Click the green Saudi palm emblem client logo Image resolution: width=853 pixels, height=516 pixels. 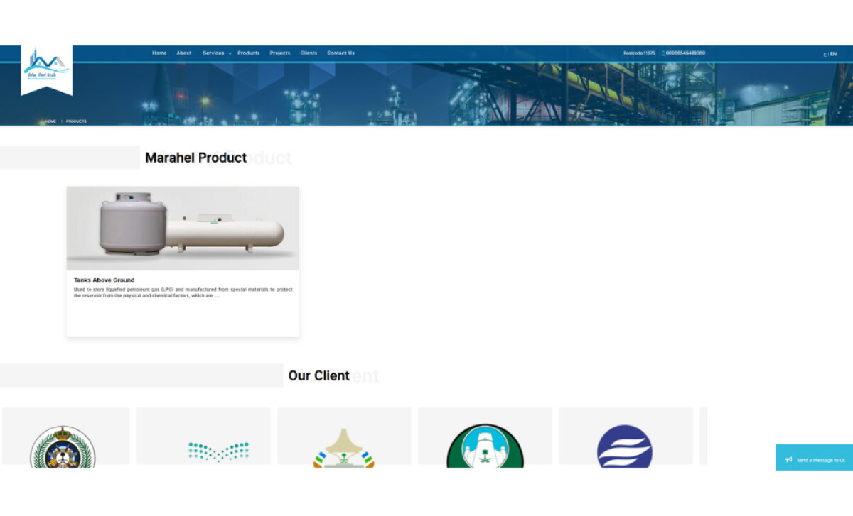point(485,449)
